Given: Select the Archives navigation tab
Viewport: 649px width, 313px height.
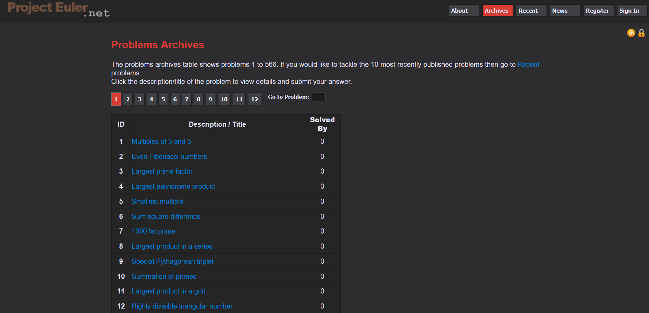Looking at the screenshot, I should pos(497,11).
